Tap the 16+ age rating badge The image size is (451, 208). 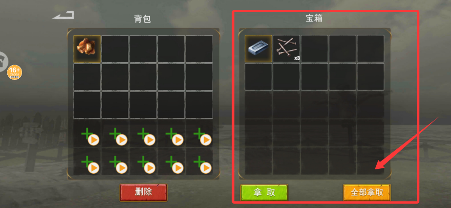pyautogui.click(x=14, y=72)
